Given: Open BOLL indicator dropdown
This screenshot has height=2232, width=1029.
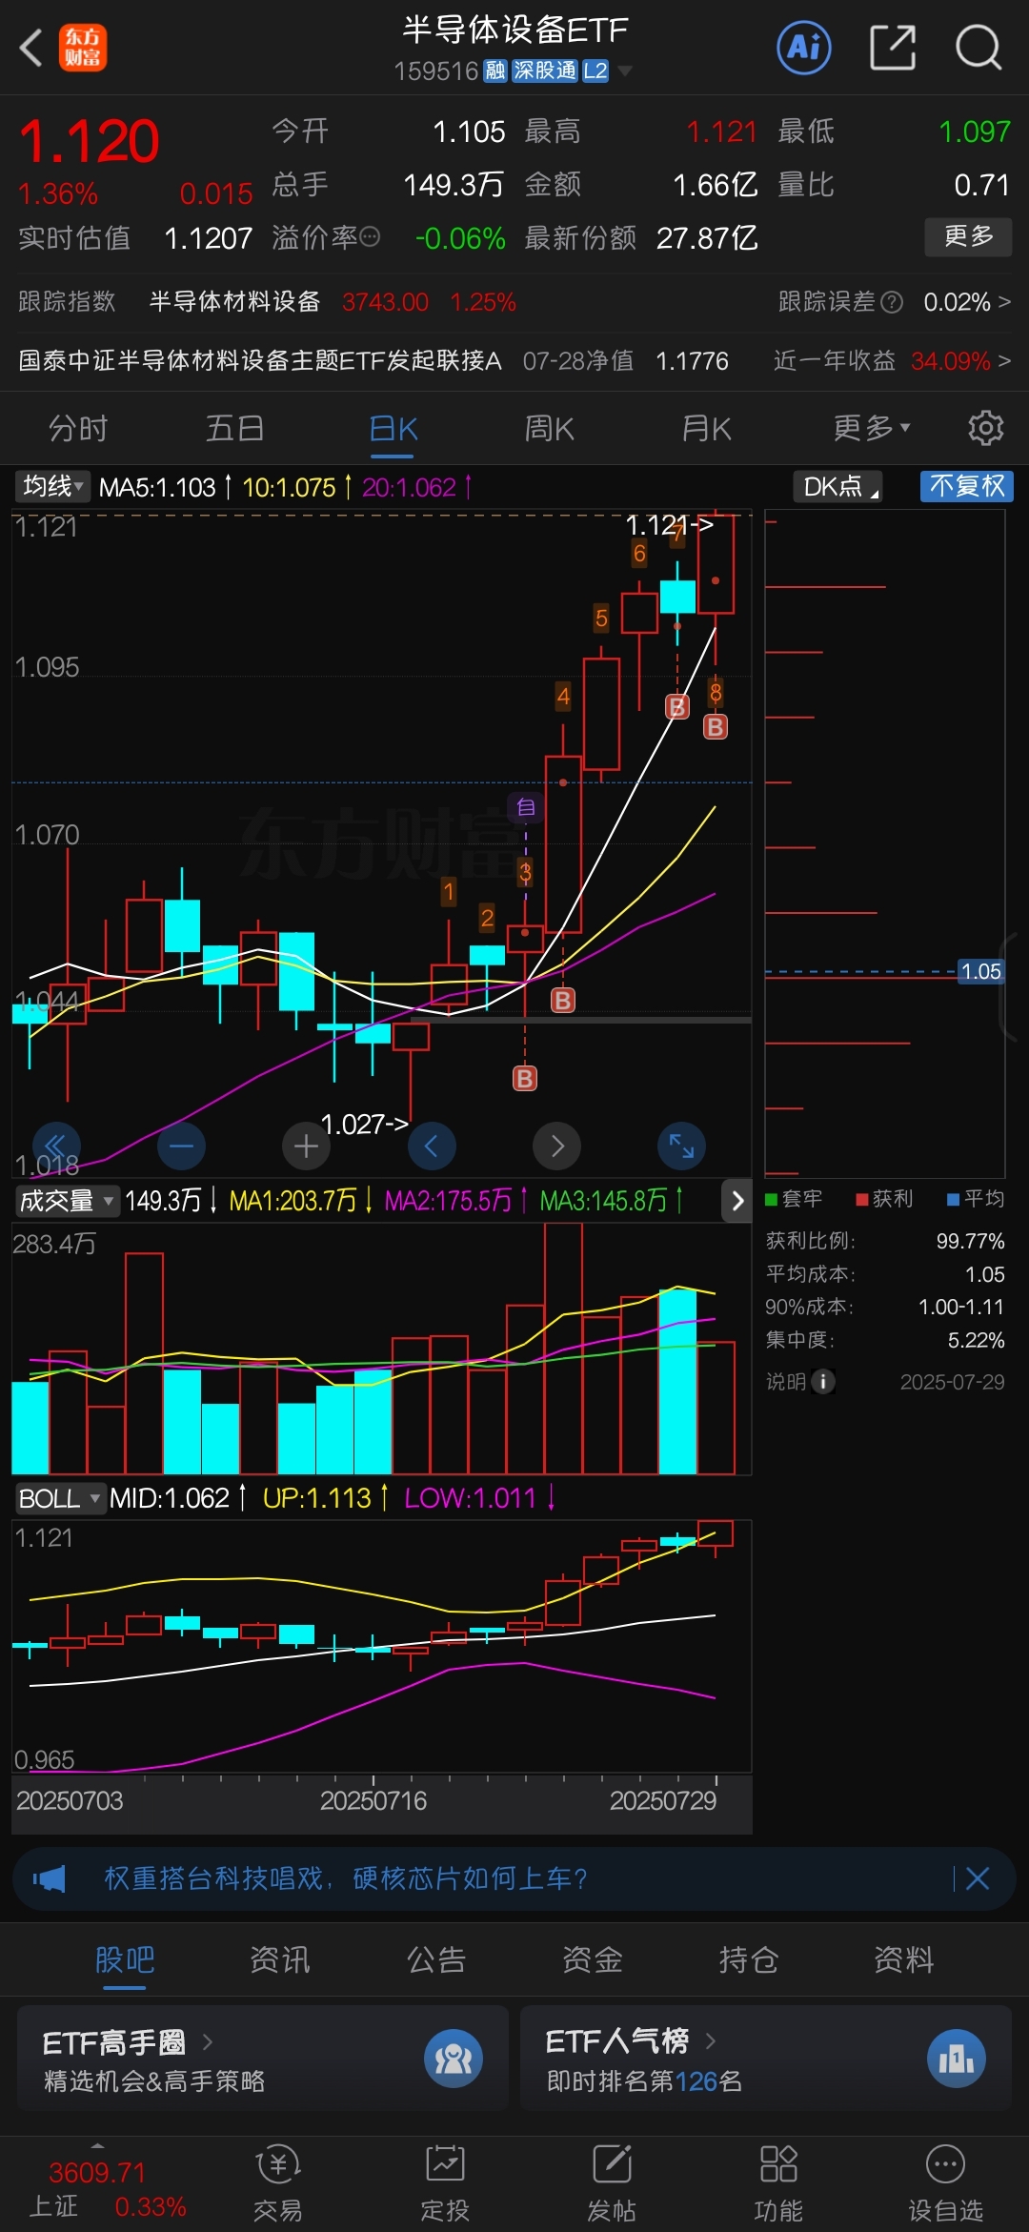Looking at the screenshot, I should [x=59, y=1498].
